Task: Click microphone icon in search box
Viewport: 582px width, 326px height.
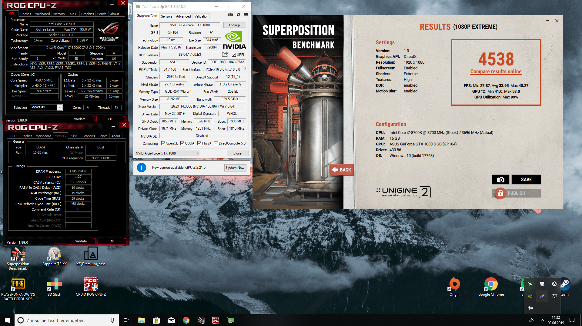Action: tap(112, 320)
